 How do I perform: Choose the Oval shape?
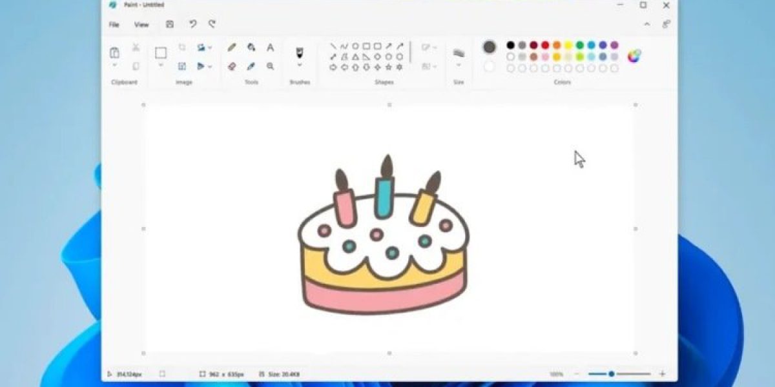click(355, 46)
